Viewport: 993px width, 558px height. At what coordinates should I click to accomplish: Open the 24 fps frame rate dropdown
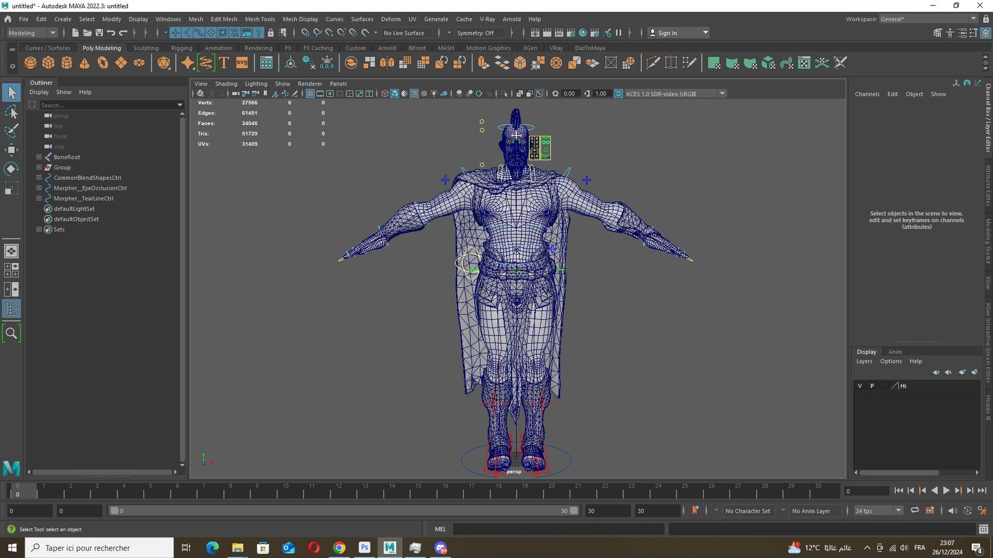pos(878,510)
